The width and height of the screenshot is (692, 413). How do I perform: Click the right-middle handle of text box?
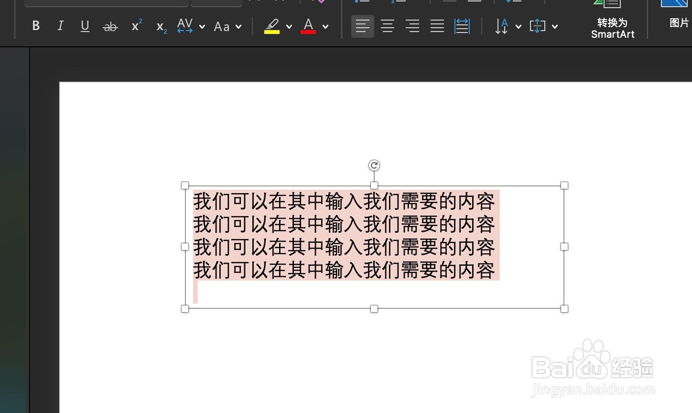(564, 247)
